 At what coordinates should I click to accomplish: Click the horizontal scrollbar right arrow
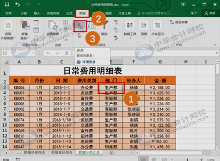click(213, 153)
